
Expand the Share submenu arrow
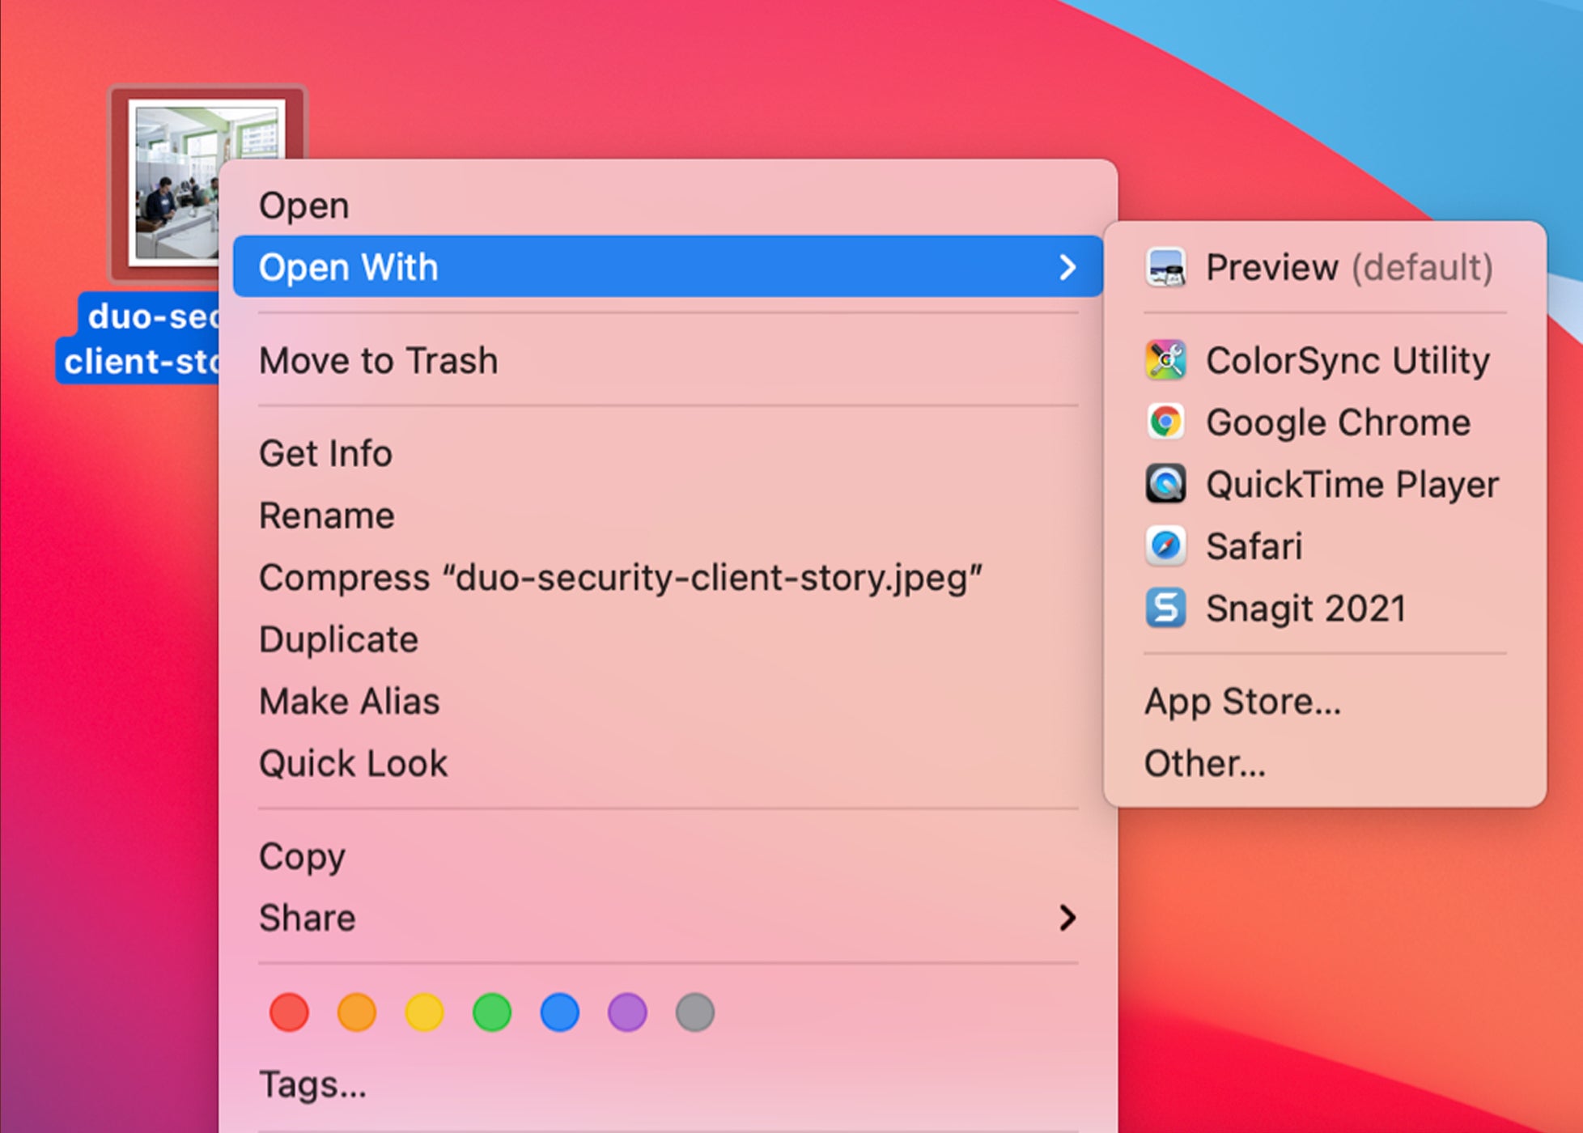coord(1067,918)
